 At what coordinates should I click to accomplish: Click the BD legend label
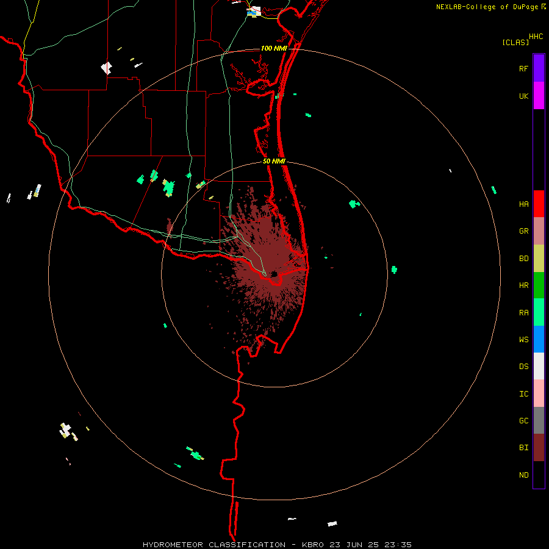pos(523,259)
